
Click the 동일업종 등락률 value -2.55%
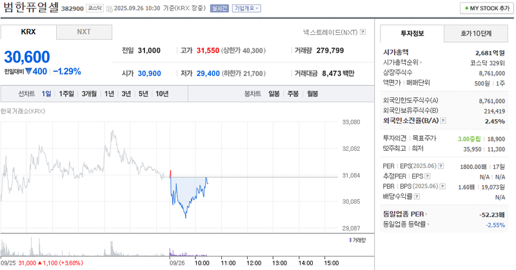tap(495, 225)
